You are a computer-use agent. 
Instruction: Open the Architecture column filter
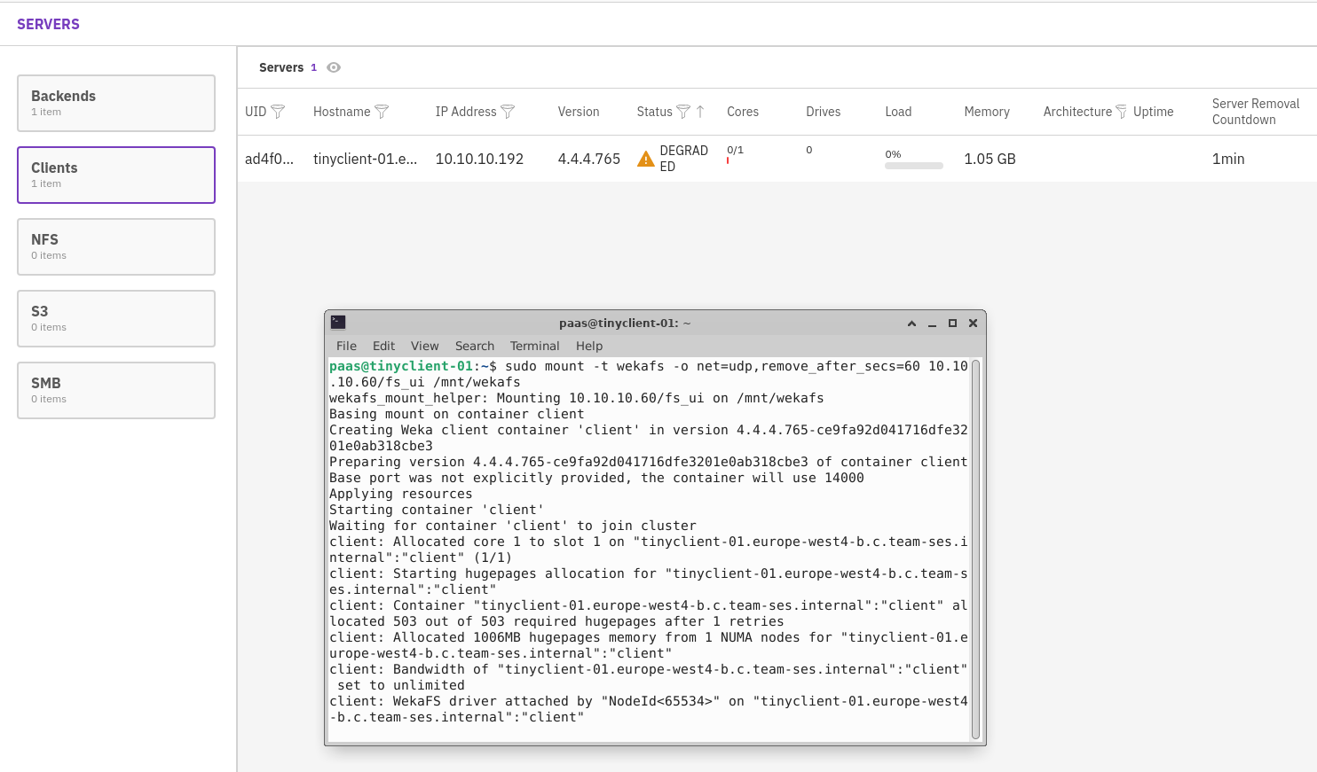pos(1121,112)
